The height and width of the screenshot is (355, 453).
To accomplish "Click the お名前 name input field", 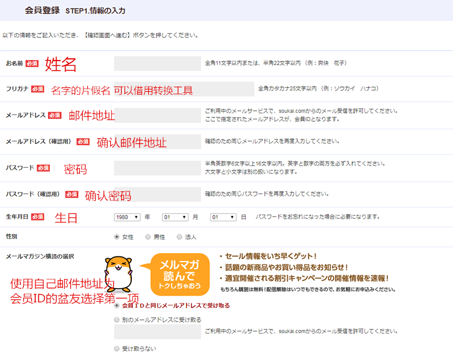I will click(157, 63).
